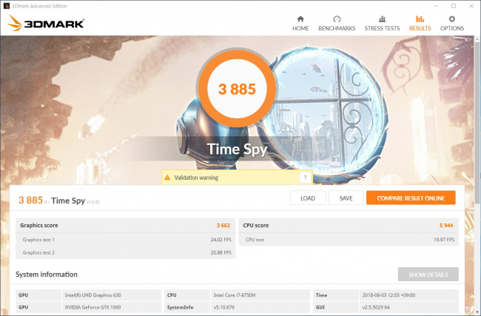Click the validation warning triangle icon

click(167, 178)
